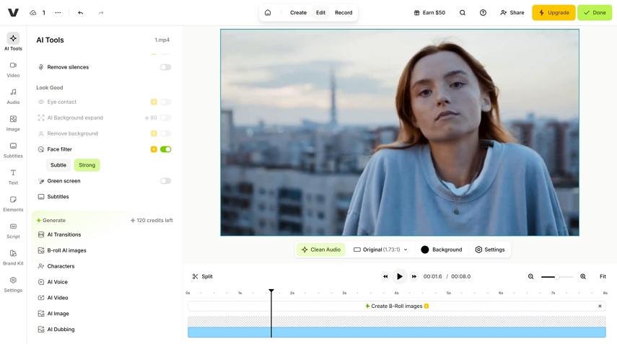Click the 1.mp4 file name
Screen dimensions: 617x344
162,40
